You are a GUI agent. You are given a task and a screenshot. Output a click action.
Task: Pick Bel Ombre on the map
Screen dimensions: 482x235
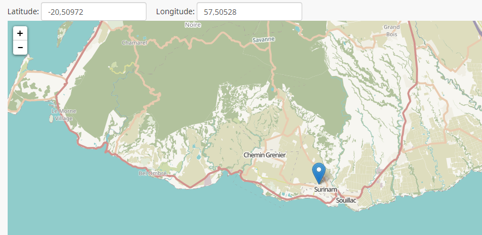click(x=152, y=173)
